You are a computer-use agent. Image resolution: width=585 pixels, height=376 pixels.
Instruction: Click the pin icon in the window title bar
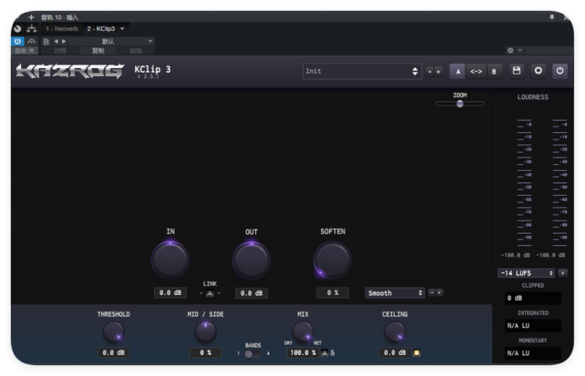tap(551, 17)
